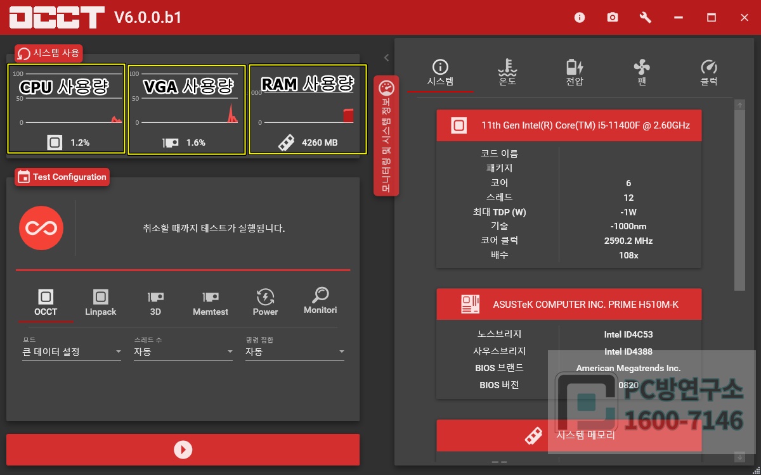Click the 스레드 value 12
Screen dimensions: 761x475
(x=628, y=198)
